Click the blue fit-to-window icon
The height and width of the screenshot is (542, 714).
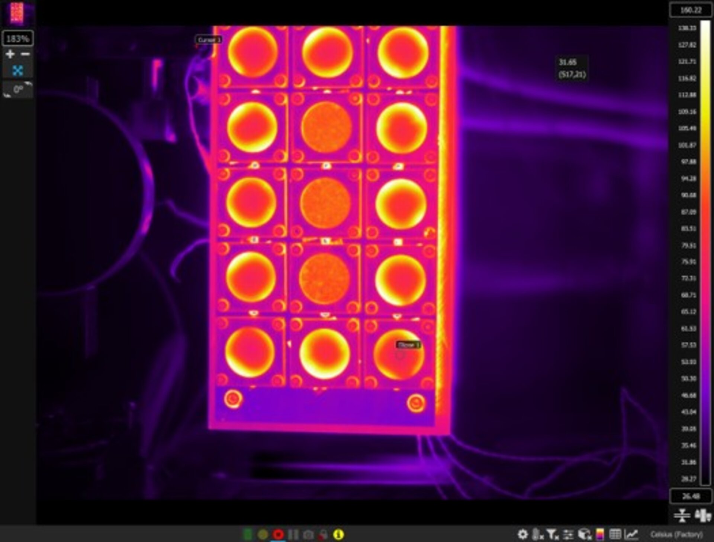coord(17,71)
